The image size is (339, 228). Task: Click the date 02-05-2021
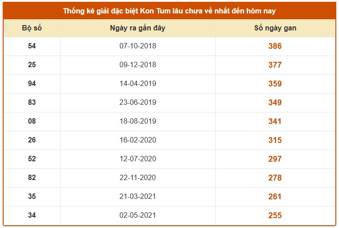point(138,215)
